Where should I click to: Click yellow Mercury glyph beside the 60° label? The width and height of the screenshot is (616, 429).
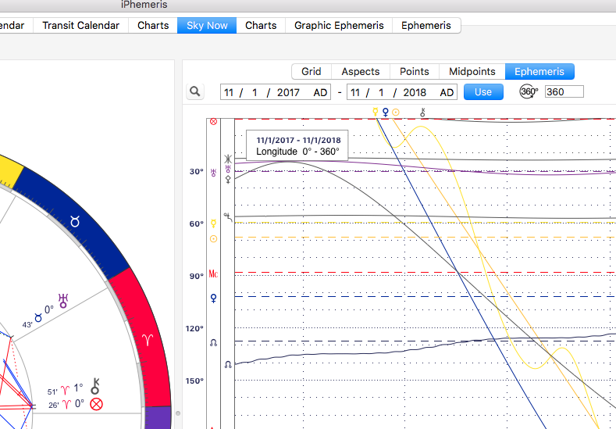pos(213,223)
